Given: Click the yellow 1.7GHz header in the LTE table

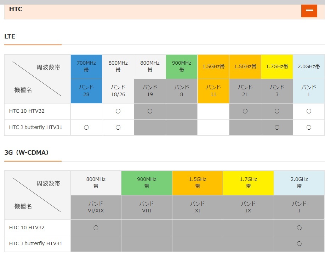Looking at the screenshot, I should tap(277, 66).
